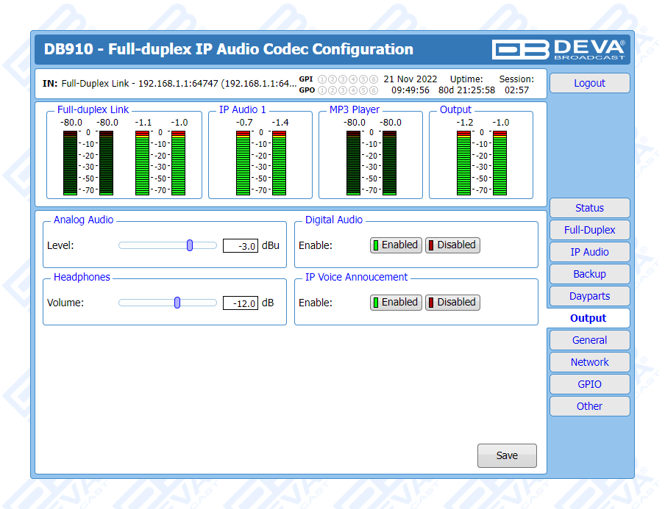
Task: Enable IP Voice Announcement
Action: 396,303
